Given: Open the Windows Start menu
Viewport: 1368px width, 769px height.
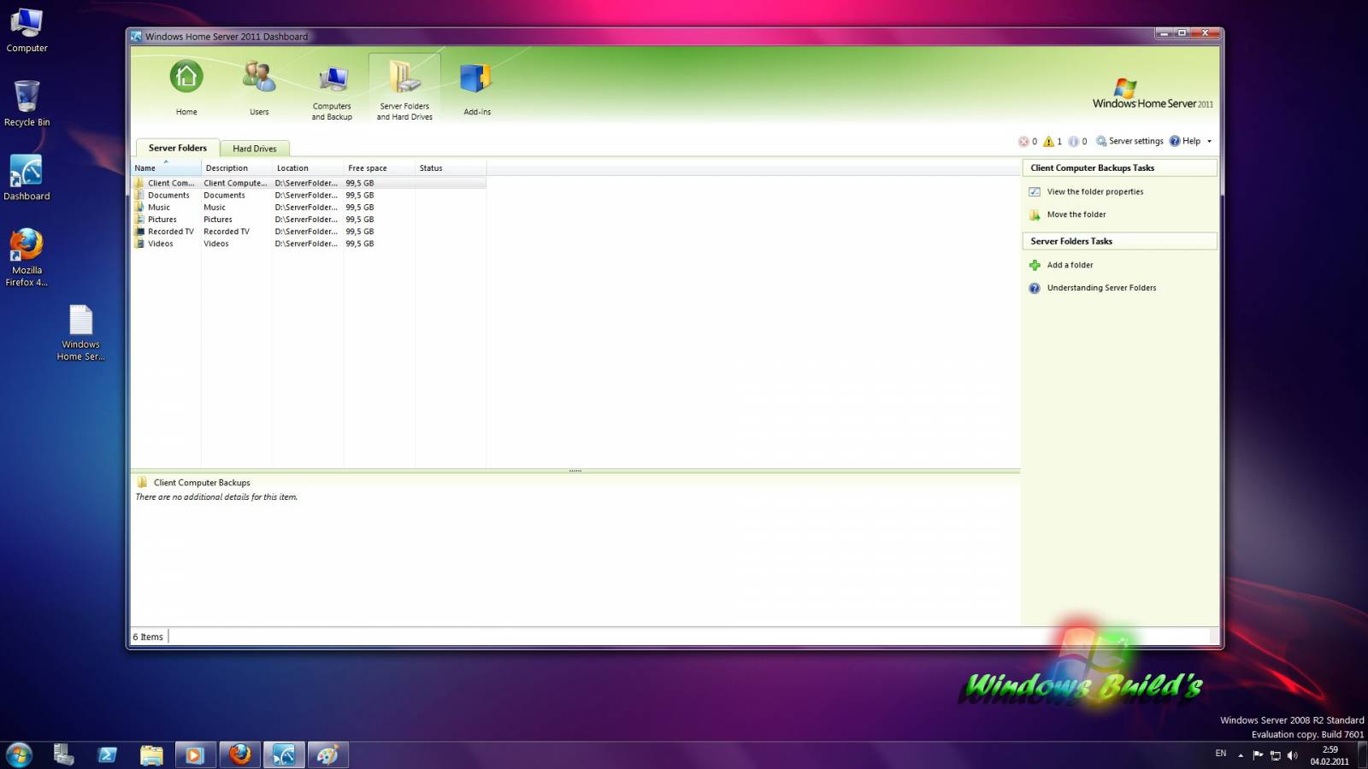Looking at the screenshot, I should (19, 754).
